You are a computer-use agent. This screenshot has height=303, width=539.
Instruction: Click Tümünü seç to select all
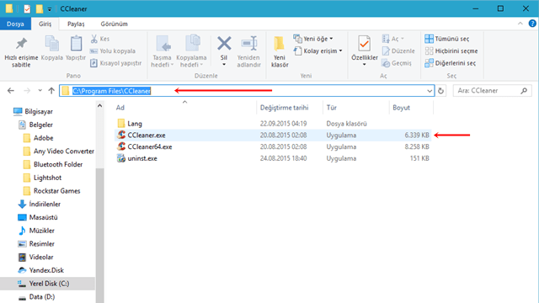click(447, 39)
